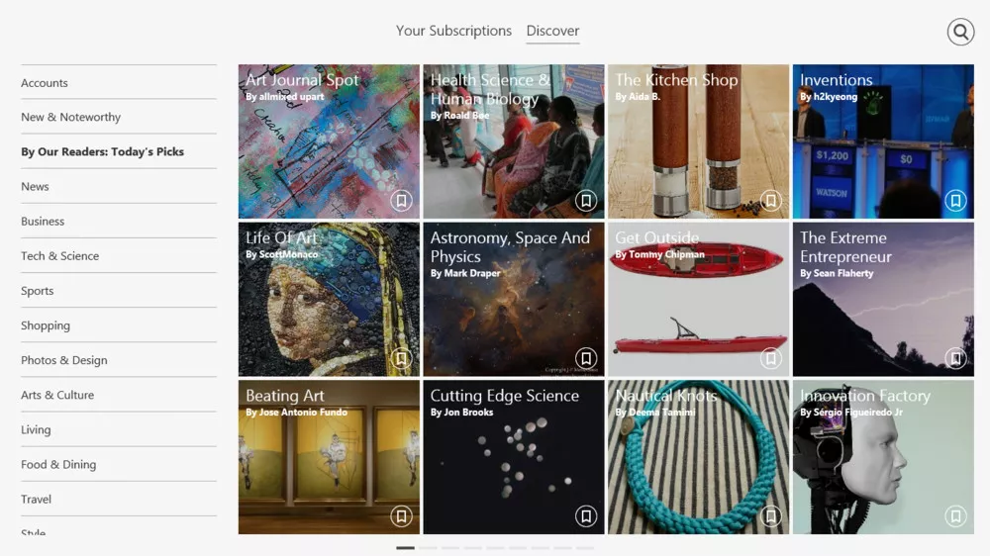Toggle bookmark on Nautical Knots

(771, 516)
